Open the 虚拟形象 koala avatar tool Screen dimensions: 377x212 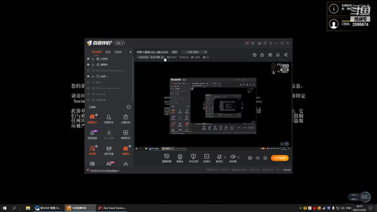click(x=109, y=150)
